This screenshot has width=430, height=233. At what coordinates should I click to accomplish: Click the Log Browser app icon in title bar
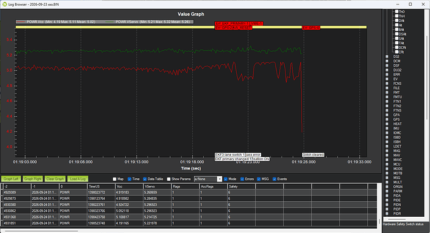click(x=4, y=4)
